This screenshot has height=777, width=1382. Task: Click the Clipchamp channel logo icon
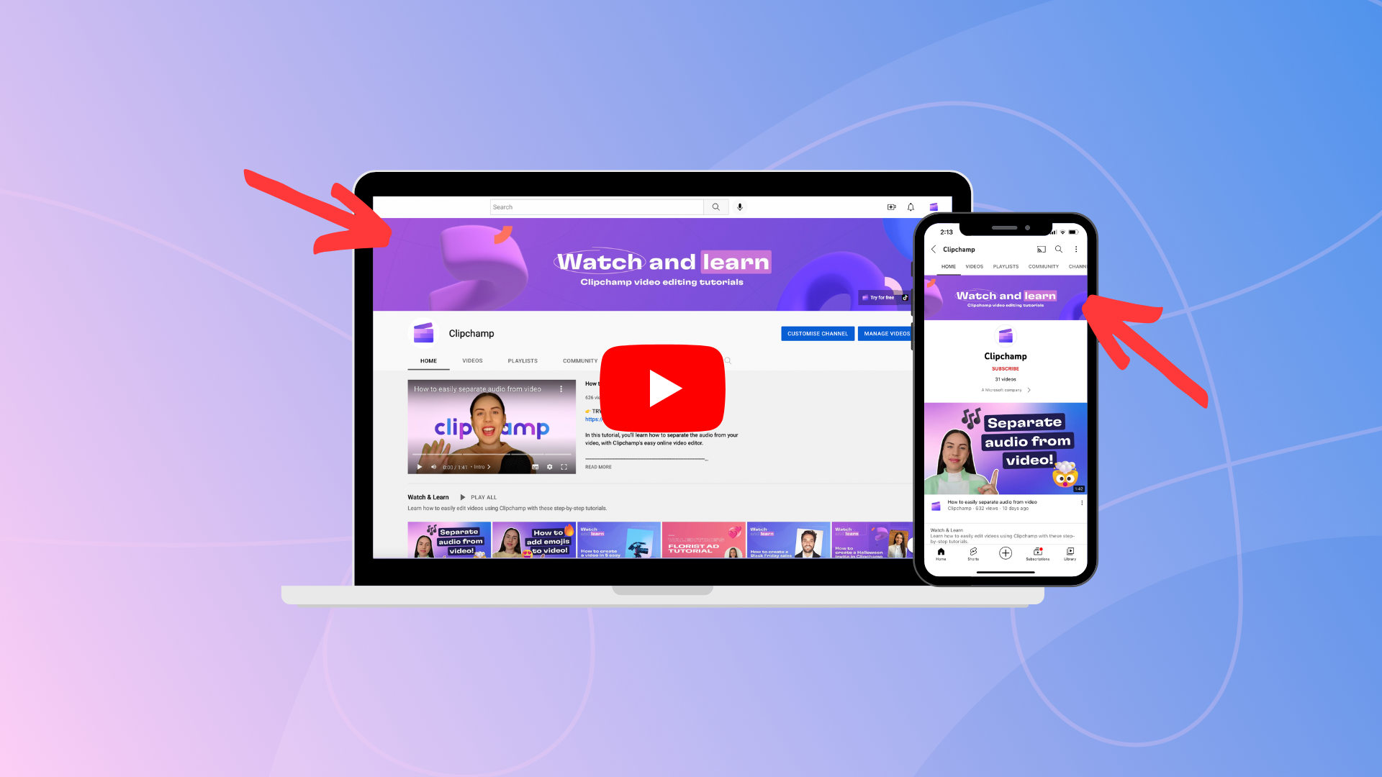pyautogui.click(x=424, y=332)
